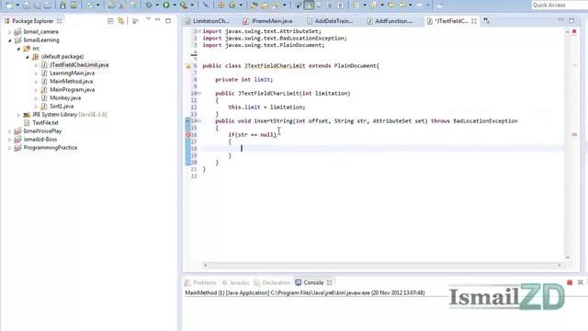Click the Search flashlight toolbar icon
Screen dimensions: 588x331
pos(276,6)
